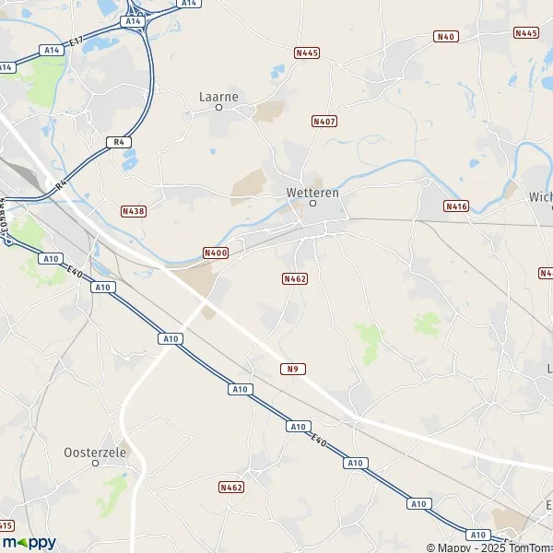This screenshot has width=553, height=553.
Task: Click the N462 shield south of Wetteren
Action: tap(295, 278)
